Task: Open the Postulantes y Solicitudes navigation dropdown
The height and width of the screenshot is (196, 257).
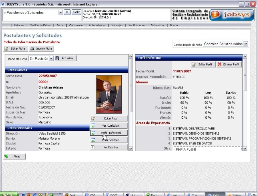Action: point(61,12)
